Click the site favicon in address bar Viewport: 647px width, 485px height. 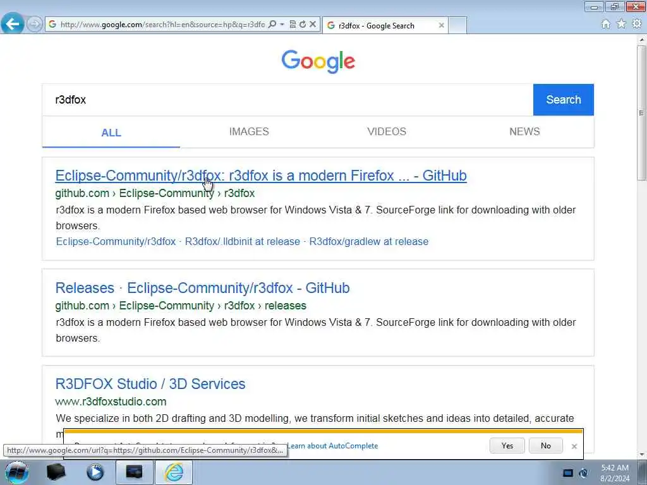pos(52,25)
